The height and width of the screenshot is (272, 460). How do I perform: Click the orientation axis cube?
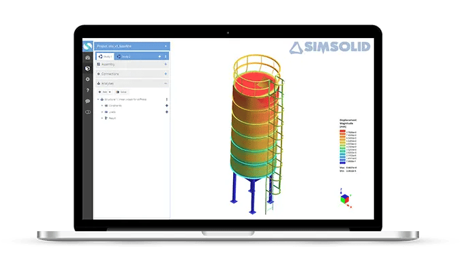[x=345, y=199]
